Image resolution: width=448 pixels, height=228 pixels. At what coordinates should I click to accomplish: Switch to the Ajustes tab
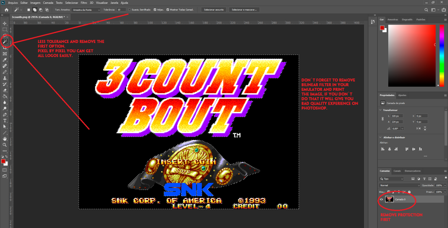click(x=402, y=95)
